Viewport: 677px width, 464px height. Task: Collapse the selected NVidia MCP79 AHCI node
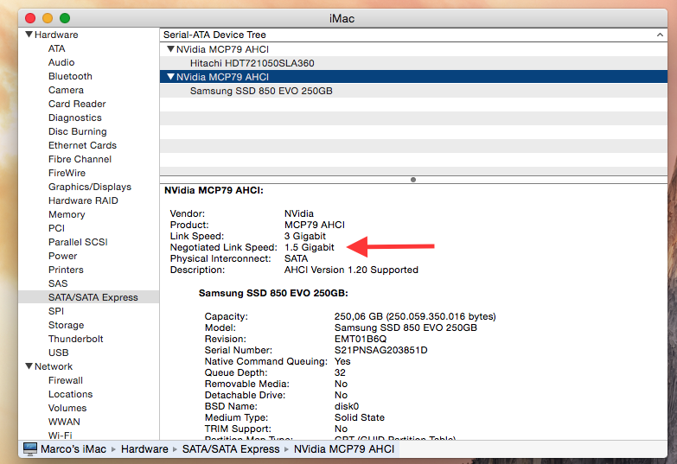click(170, 77)
